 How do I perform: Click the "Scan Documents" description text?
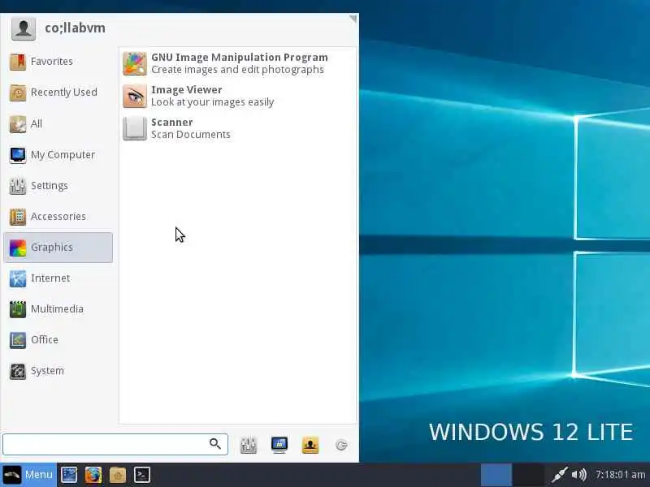pyautogui.click(x=191, y=135)
